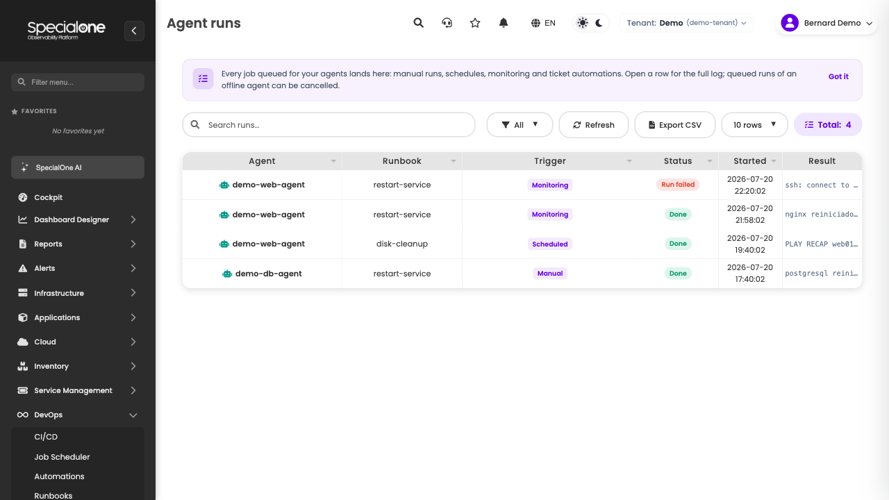
Task: Click the Applications cube icon
Action: pyautogui.click(x=23, y=317)
